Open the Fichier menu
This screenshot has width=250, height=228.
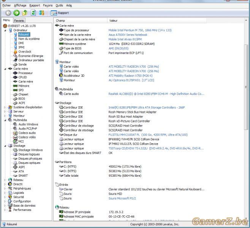point(6,5)
